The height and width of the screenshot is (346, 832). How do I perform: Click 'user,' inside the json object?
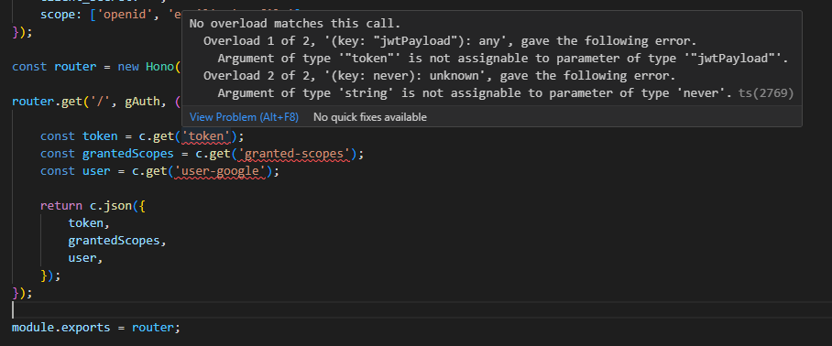tap(85, 258)
